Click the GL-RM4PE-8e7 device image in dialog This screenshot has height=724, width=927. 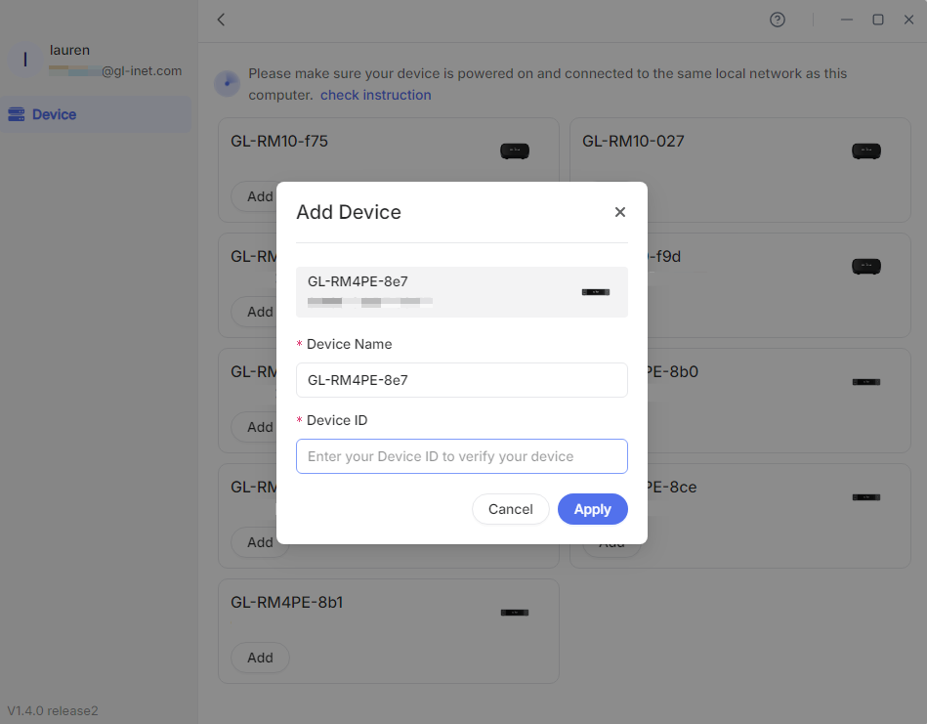pos(595,292)
